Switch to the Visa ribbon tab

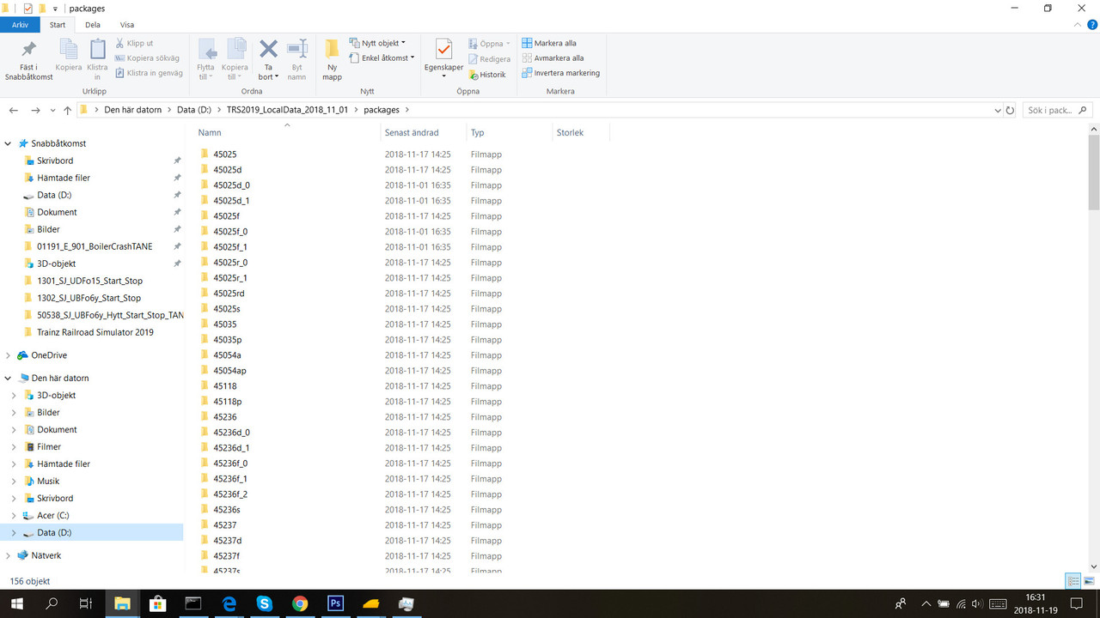(x=127, y=24)
